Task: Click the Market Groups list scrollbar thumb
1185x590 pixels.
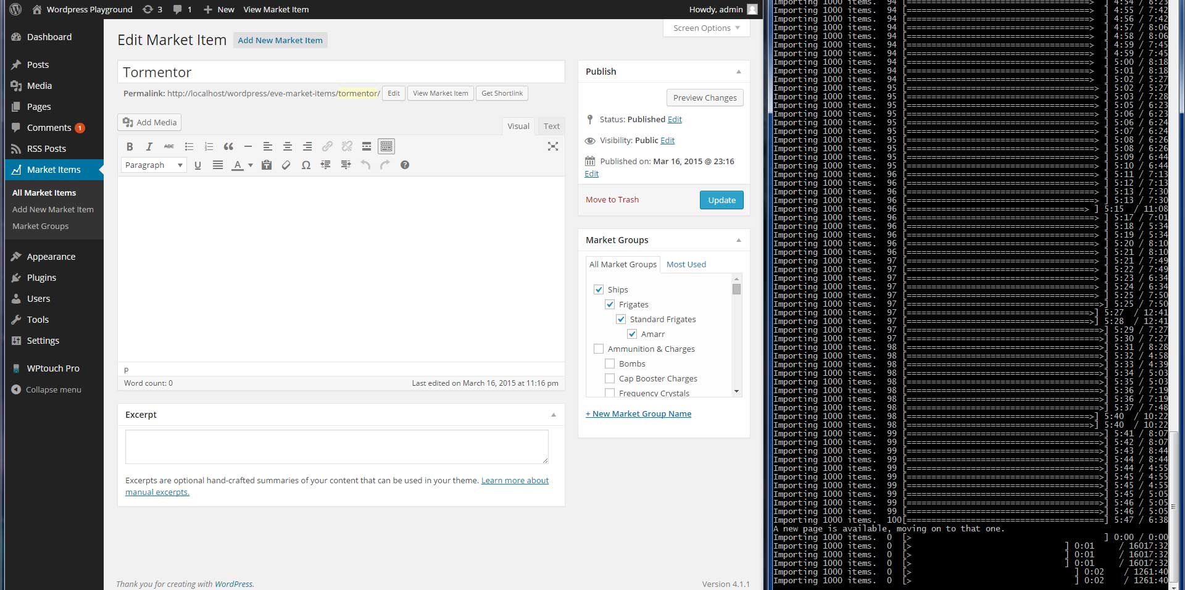Action: 736,289
